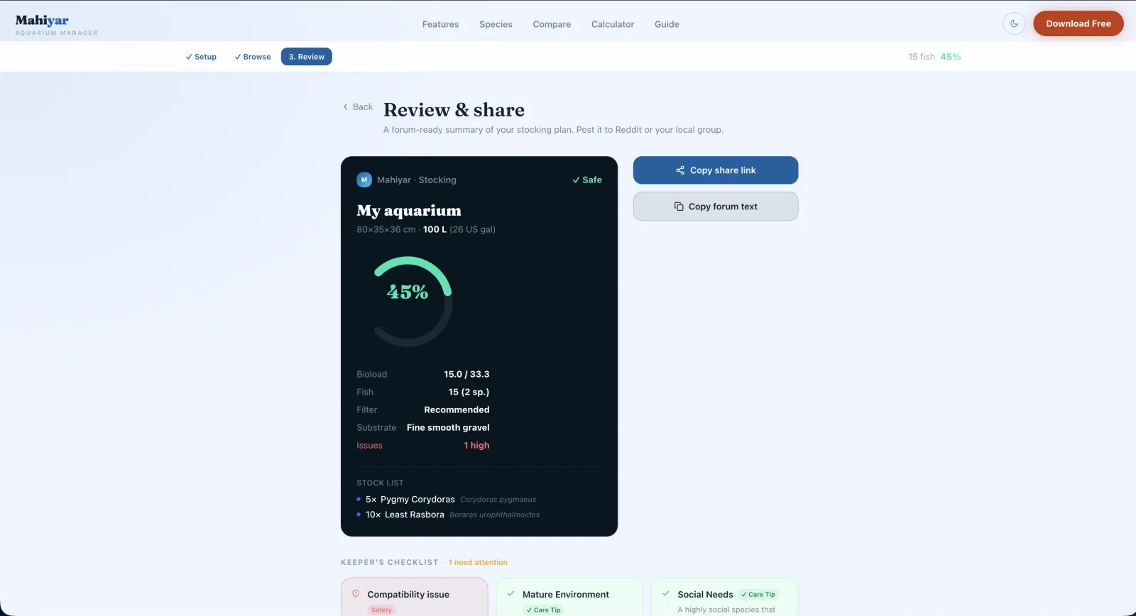Click the 1 need attention label

[x=478, y=562]
